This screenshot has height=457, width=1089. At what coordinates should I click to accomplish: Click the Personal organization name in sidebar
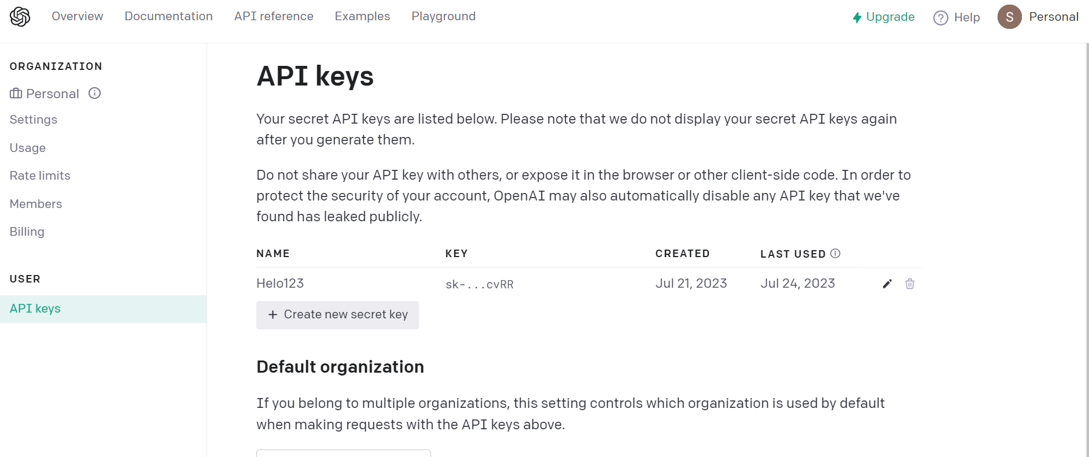53,94
